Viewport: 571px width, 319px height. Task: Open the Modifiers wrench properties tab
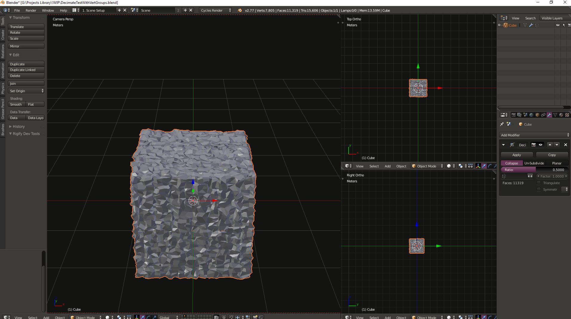[x=549, y=115]
